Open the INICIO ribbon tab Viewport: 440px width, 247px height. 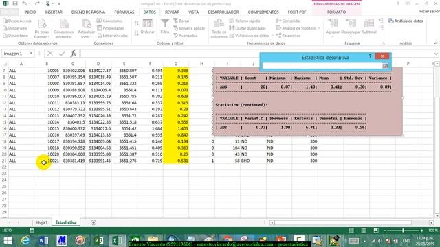point(30,12)
